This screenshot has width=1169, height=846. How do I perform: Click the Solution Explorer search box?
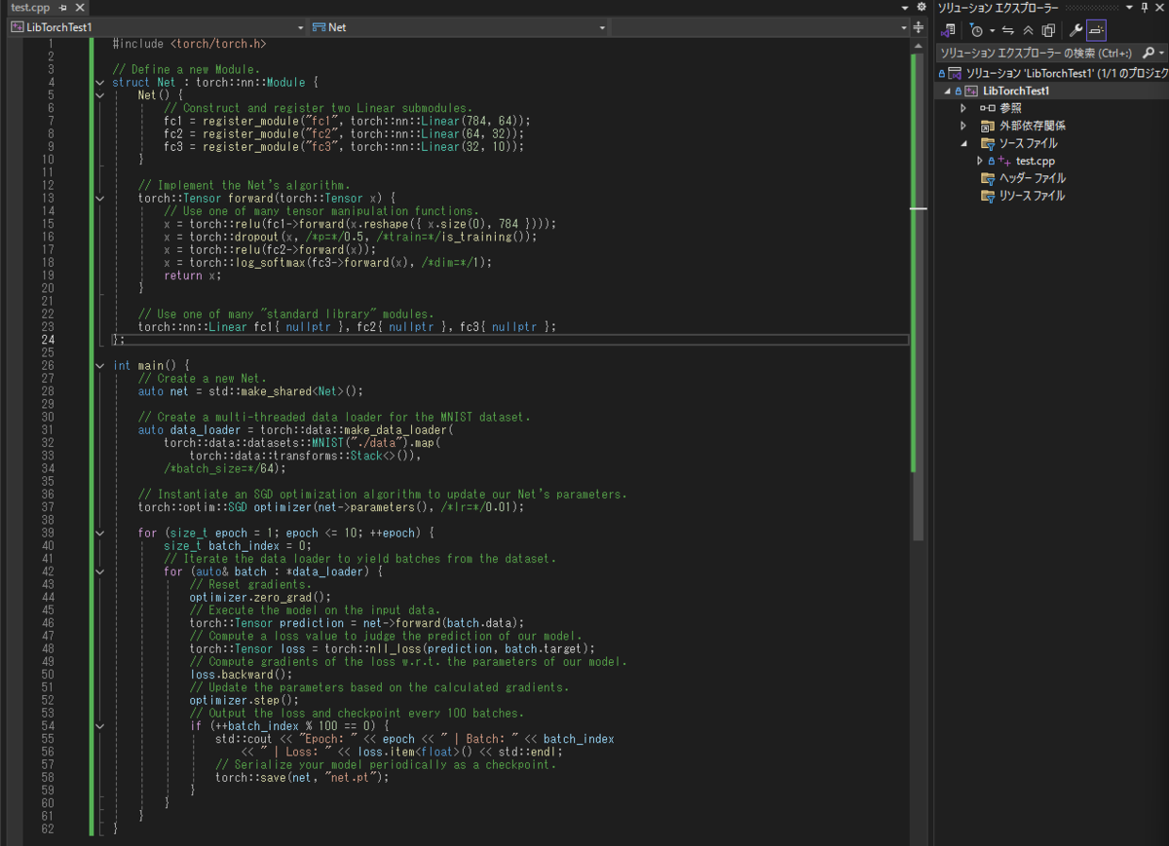[x=1037, y=53]
